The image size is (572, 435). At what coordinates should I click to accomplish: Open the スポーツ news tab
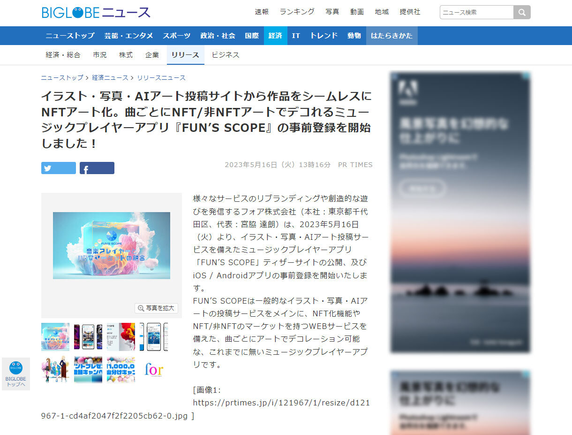(176, 35)
